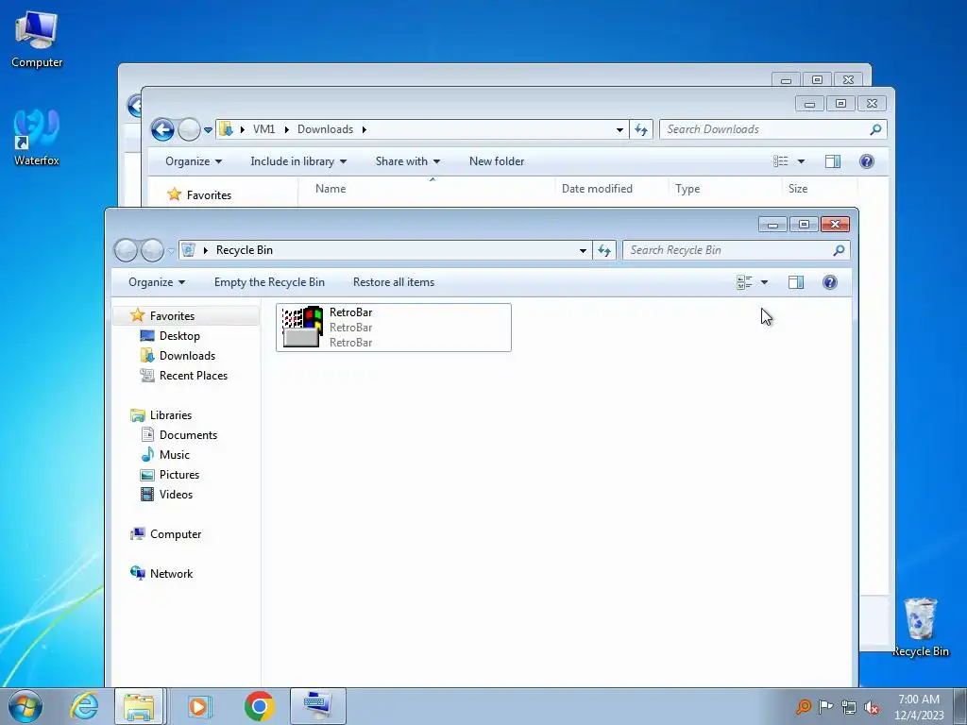Launch Windows Media Player from taskbar
The height and width of the screenshot is (725, 967).
pyautogui.click(x=199, y=706)
